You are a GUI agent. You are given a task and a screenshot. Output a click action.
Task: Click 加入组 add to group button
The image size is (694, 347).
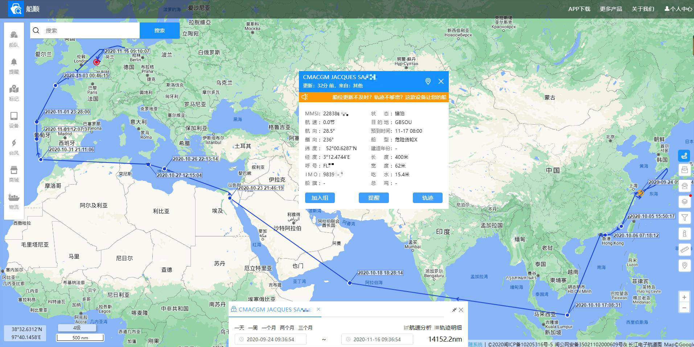[x=320, y=198]
